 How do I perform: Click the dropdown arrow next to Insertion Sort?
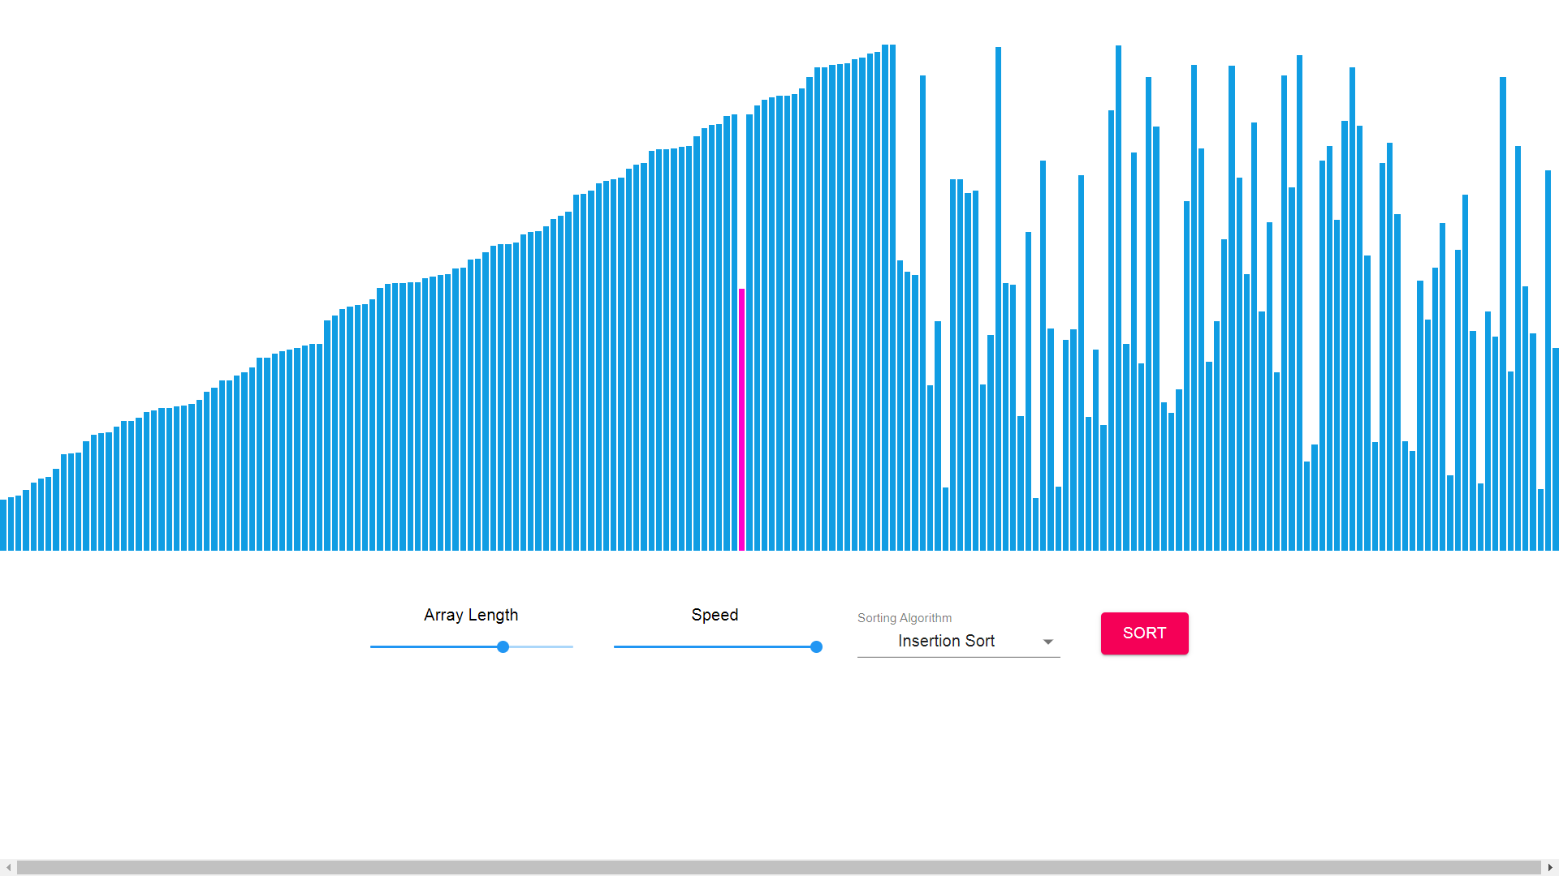(x=1048, y=641)
